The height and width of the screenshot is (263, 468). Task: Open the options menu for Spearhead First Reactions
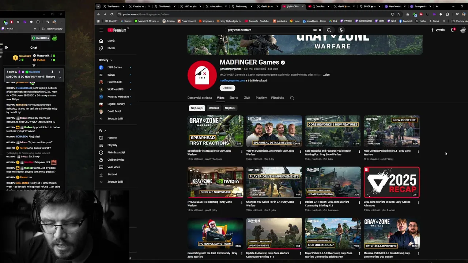pyautogui.click(x=242, y=151)
